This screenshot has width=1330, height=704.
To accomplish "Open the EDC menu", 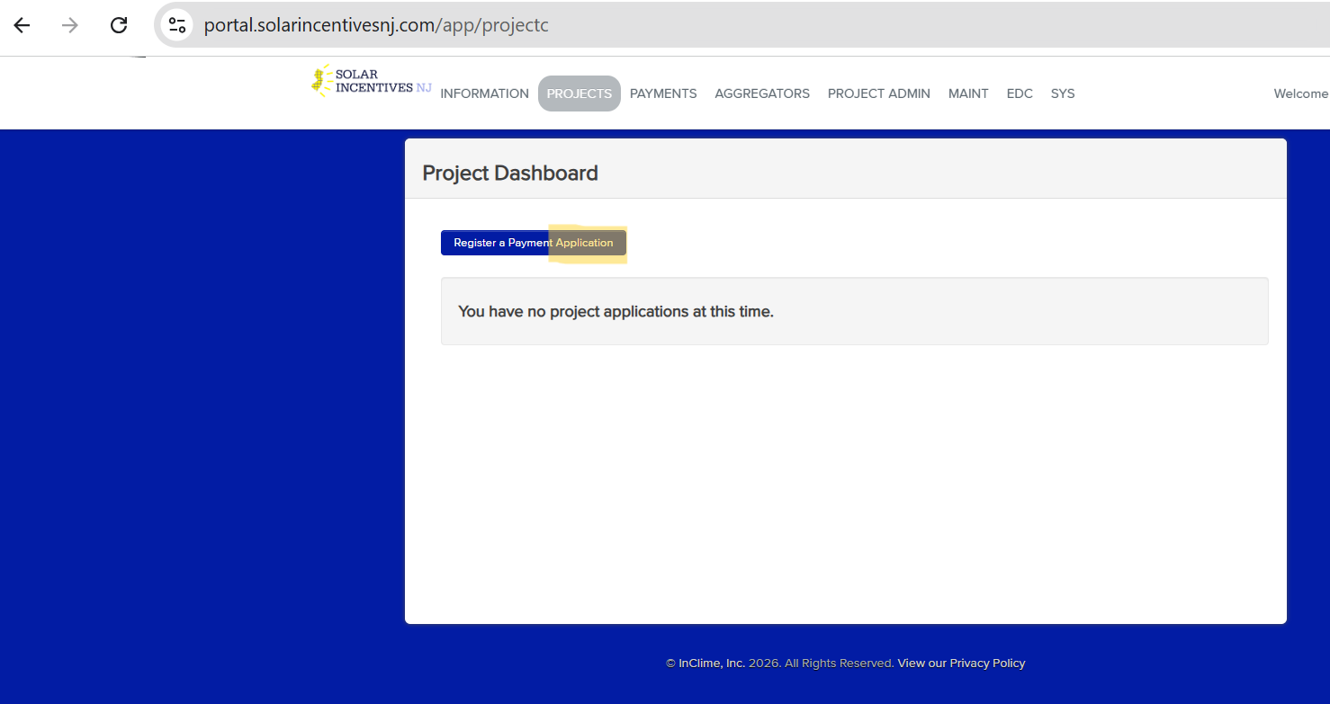I will coord(1020,94).
